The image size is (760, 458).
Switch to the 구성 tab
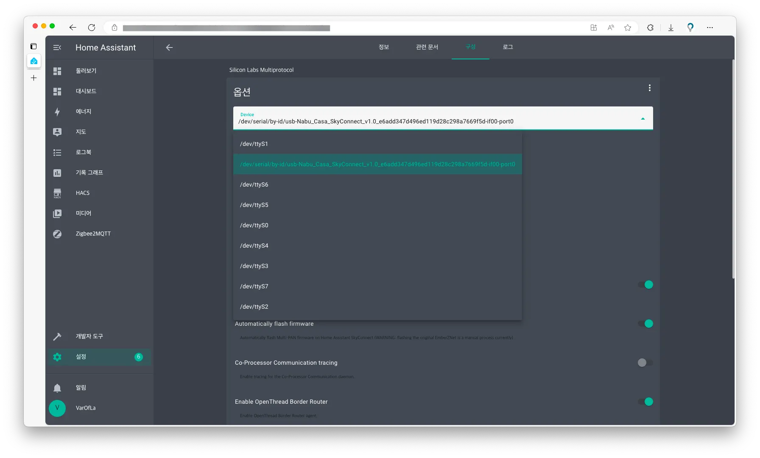470,47
